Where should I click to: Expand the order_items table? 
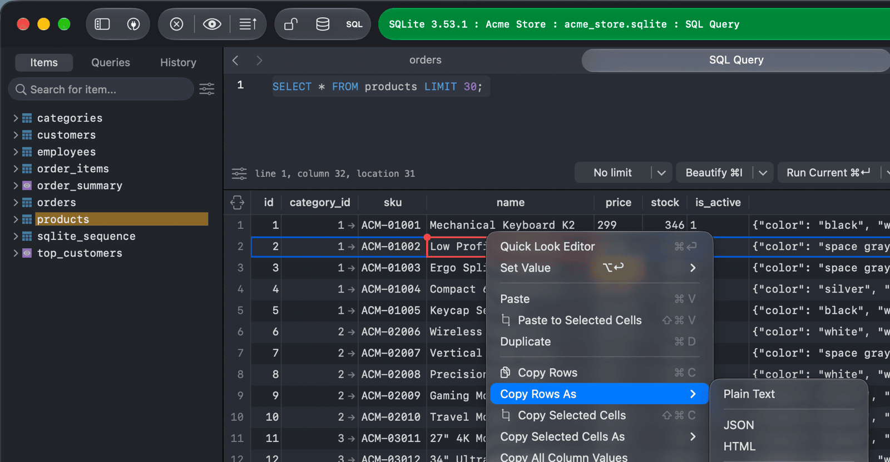[x=16, y=169]
